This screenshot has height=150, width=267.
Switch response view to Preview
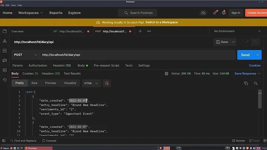50,83
